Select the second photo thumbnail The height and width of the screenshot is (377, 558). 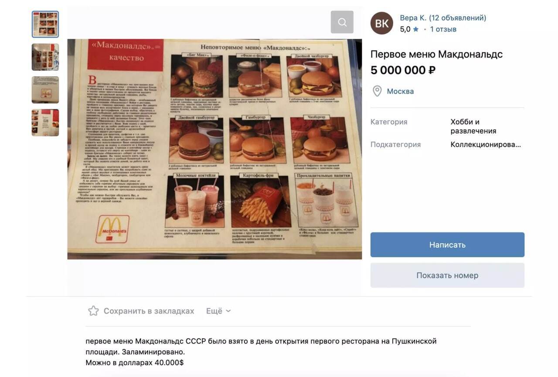coord(45,57)
